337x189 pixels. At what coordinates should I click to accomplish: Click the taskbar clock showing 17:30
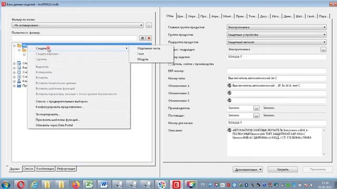(x=325, y=185)
